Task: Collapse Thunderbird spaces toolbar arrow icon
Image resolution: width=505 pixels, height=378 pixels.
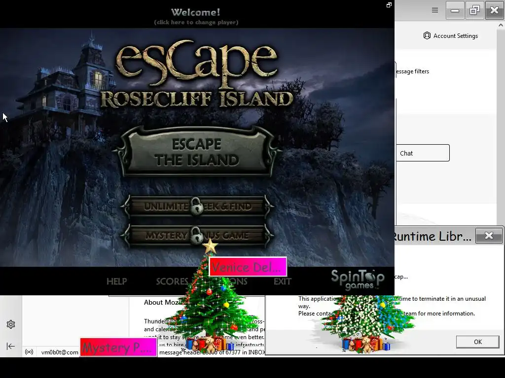Action: click(11, 346)
